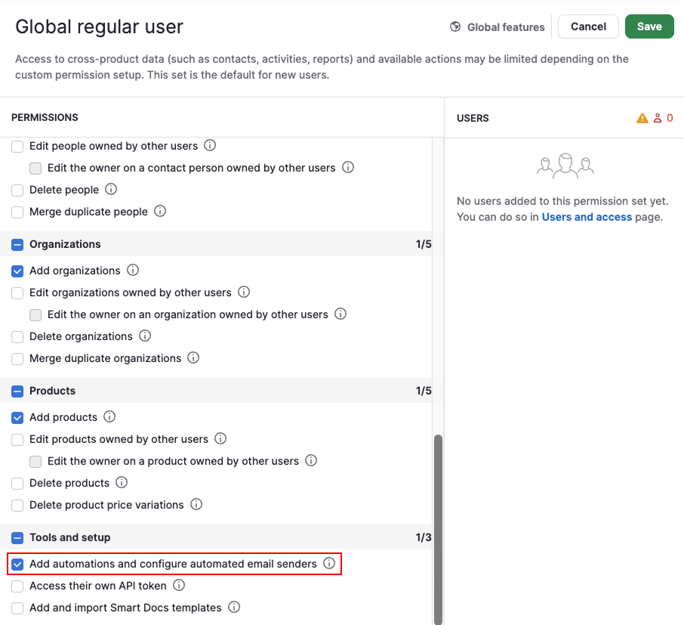
Task: Click the yellow warning triangle in Users header
Action: [642, 118]
